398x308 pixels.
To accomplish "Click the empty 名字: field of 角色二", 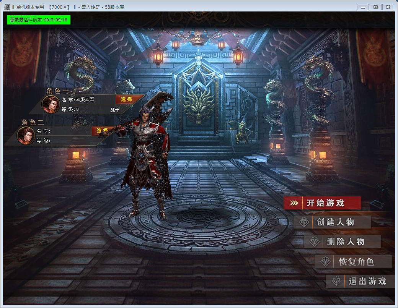I will pyautogui.click(x=64, y=131).
